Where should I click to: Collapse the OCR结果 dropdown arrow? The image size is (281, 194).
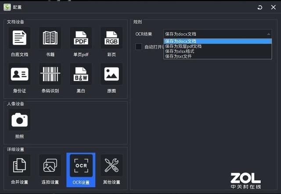268,34
